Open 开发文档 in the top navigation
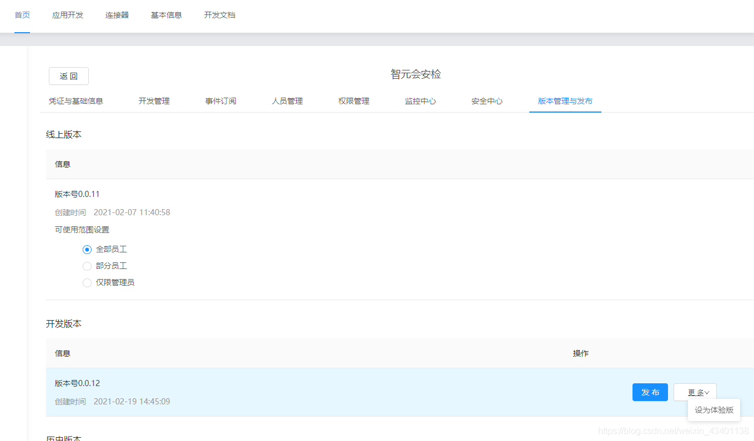 220,15
